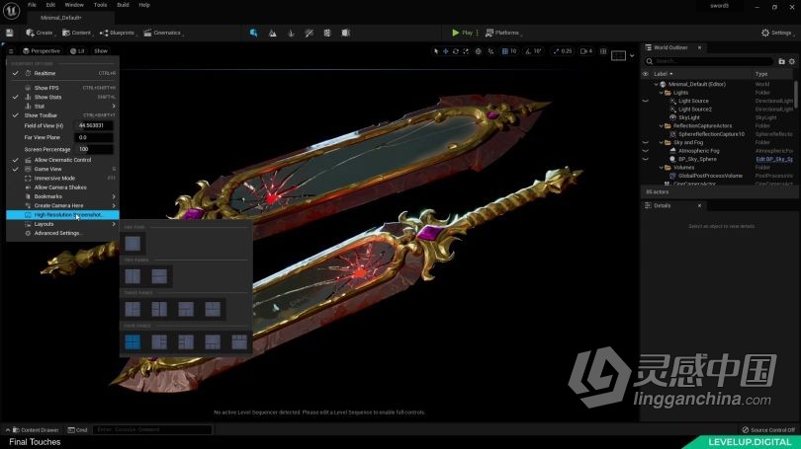The width and height of the screenshot is (801, 449).
Task: Activate the scale gizmo tool
Action: point(466,51)
